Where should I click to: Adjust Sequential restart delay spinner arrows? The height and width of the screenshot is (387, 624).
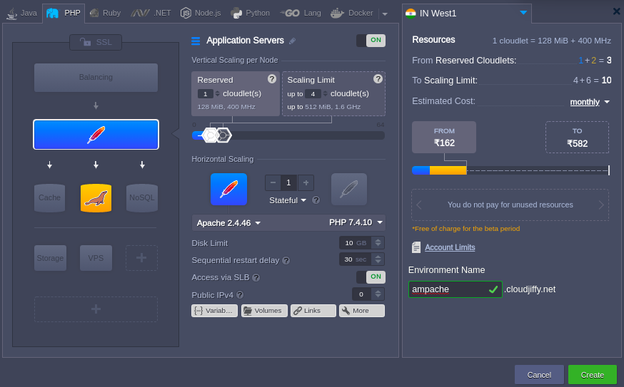click(x=378, y=259)
